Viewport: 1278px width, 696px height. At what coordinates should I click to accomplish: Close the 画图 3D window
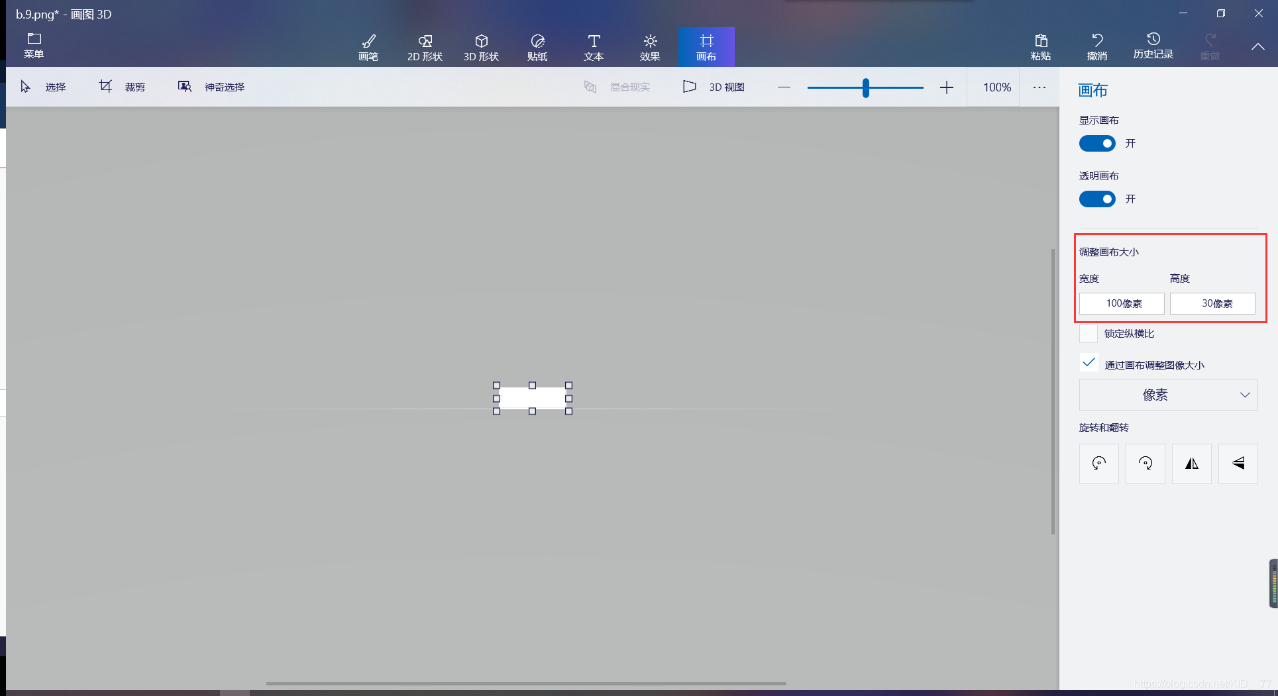click(1258, 13)
